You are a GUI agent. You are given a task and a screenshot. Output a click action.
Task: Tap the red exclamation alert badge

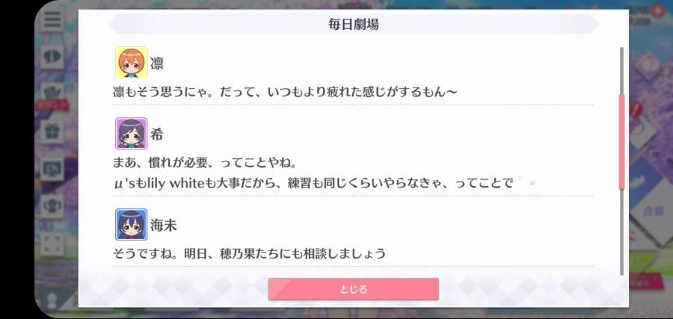click(636, 108)
